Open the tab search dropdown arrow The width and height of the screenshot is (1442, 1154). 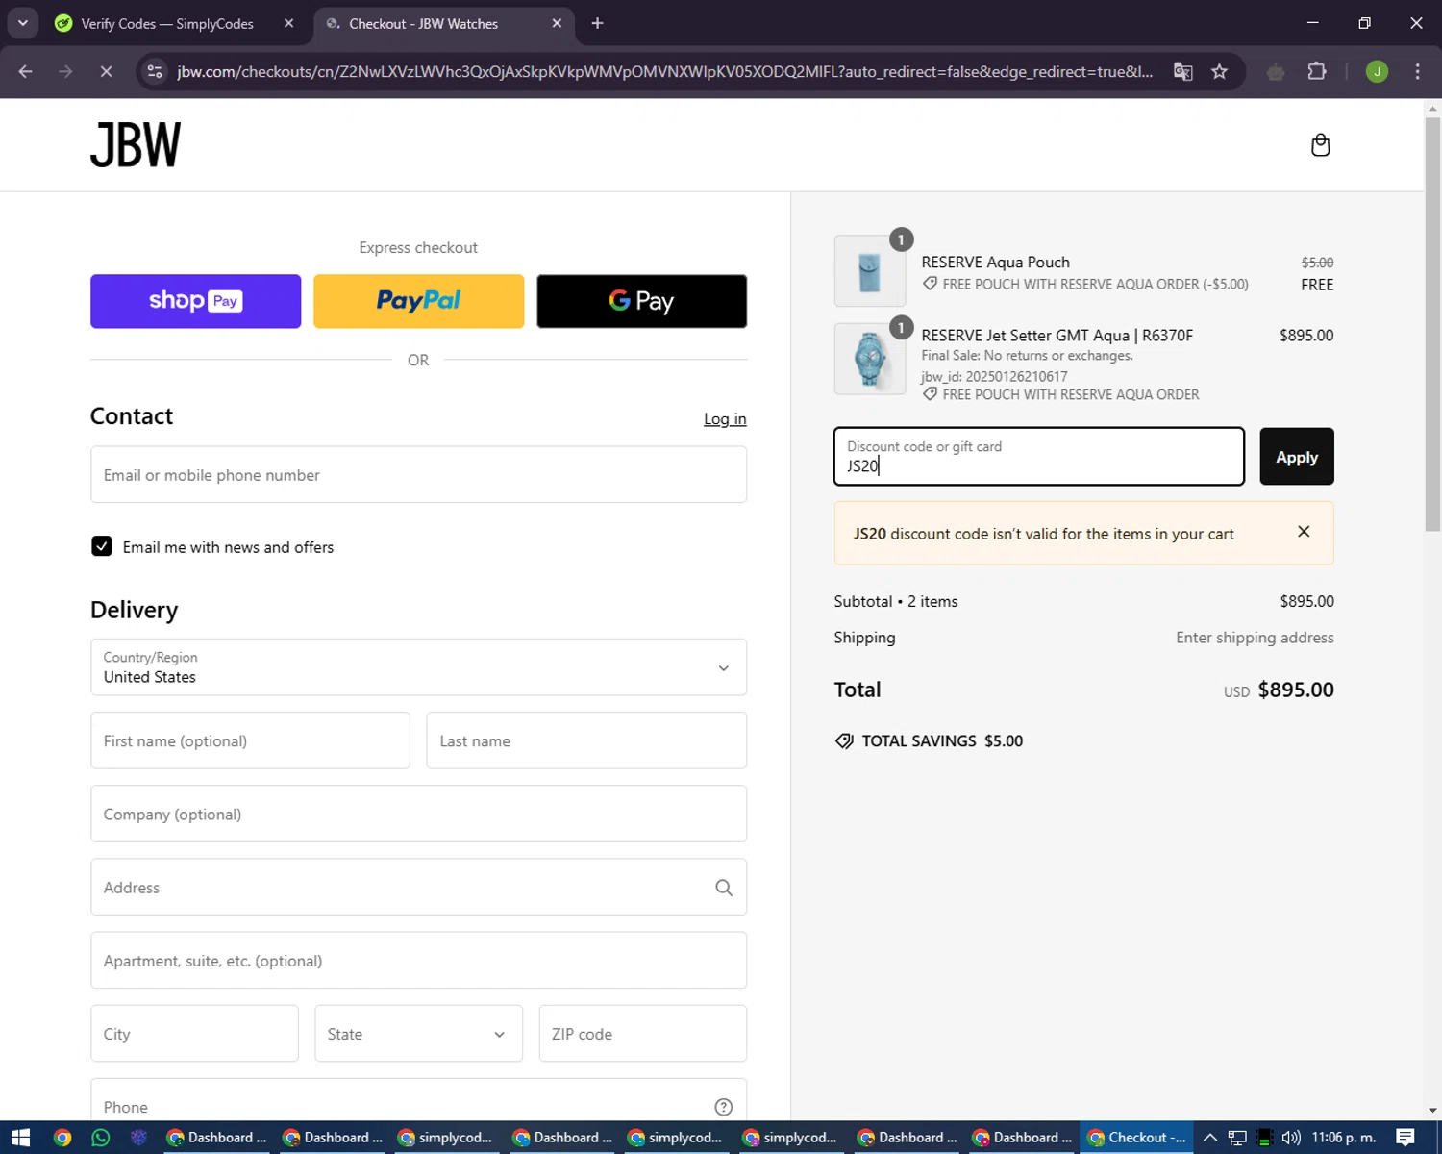point(22,23)
